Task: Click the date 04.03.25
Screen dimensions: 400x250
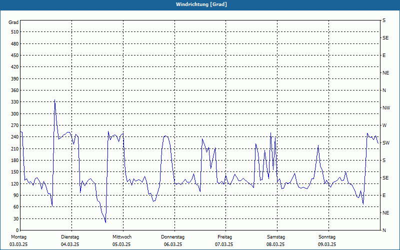Action: [x=70, y=244]
